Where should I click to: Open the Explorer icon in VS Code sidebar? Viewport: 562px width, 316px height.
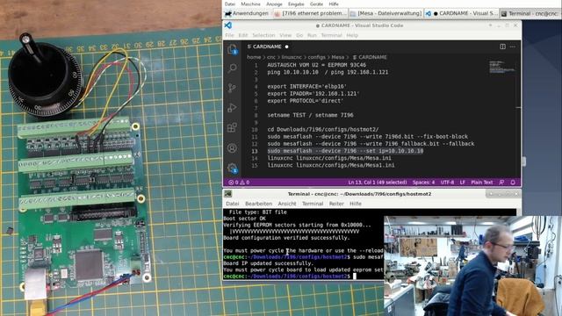pos(232,49)
